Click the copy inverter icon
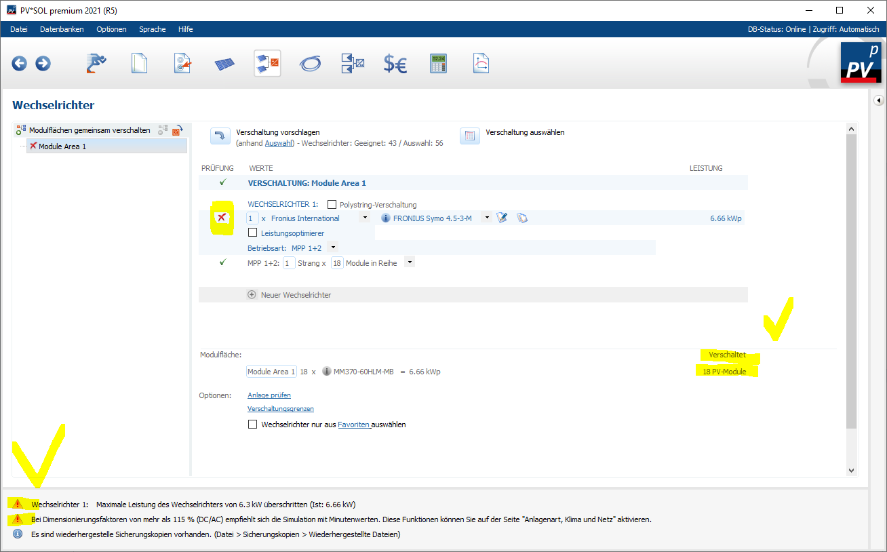Viewport: 887px width, 552px height. [521, 218]
